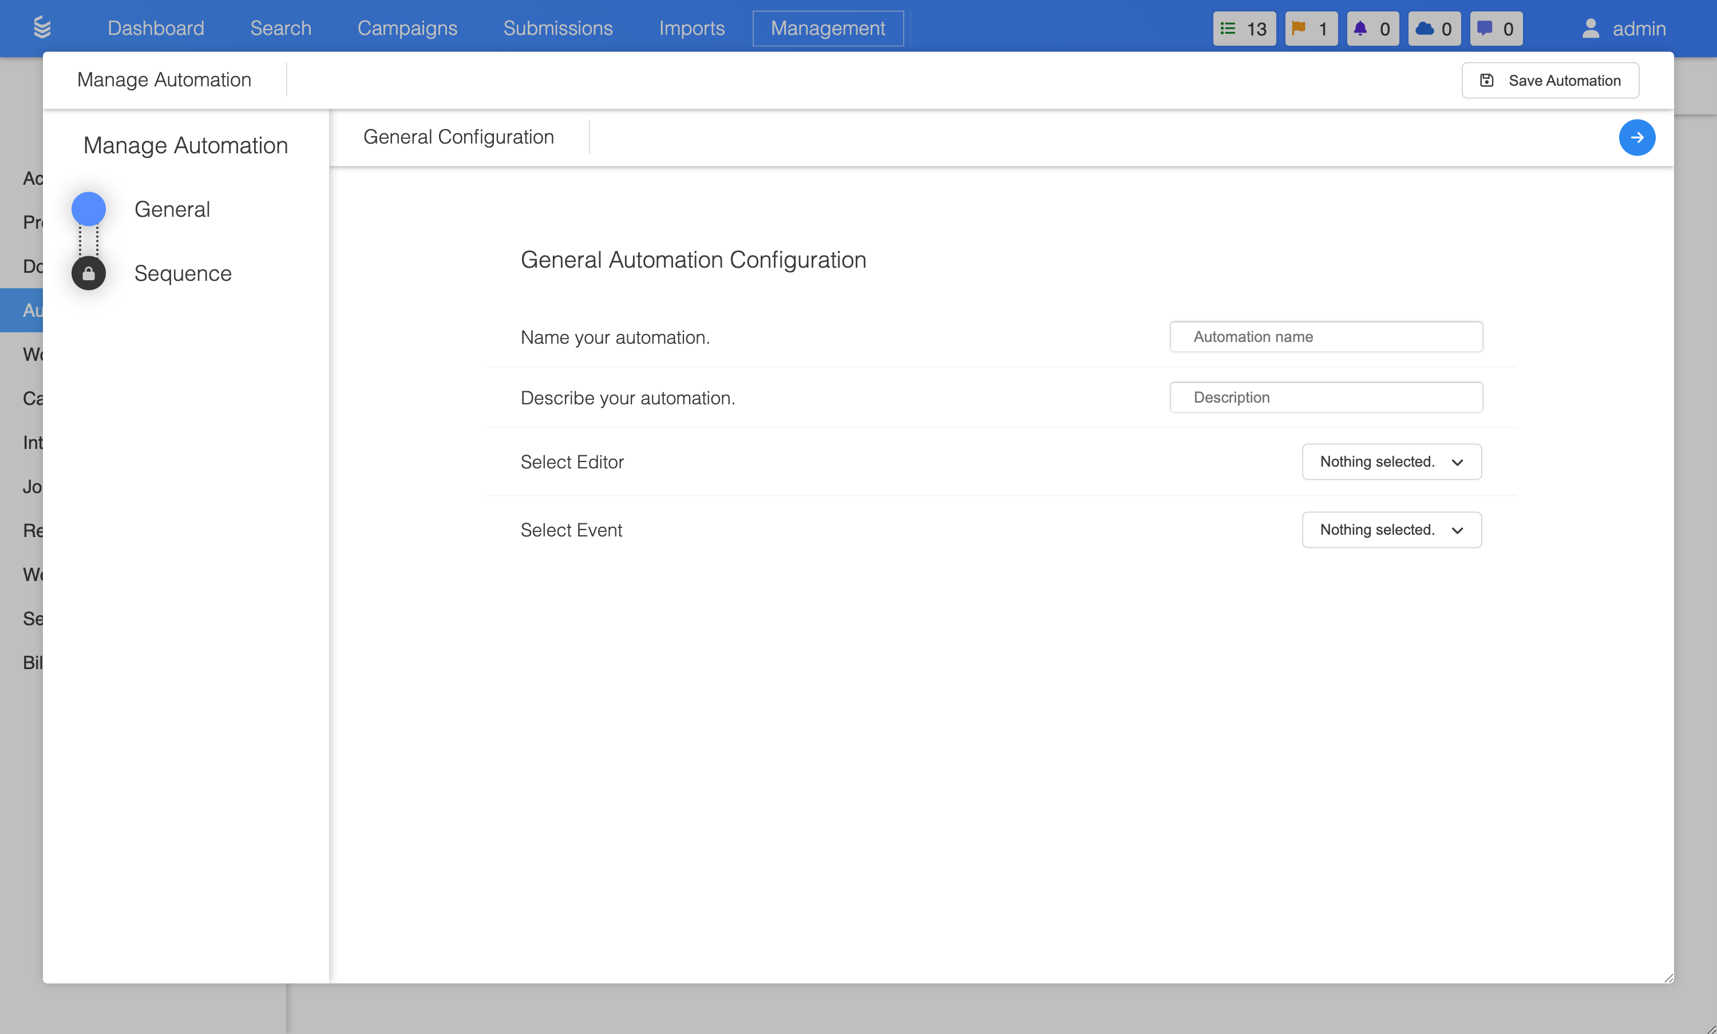Open the Submissions page

click(x=557, y=29)
